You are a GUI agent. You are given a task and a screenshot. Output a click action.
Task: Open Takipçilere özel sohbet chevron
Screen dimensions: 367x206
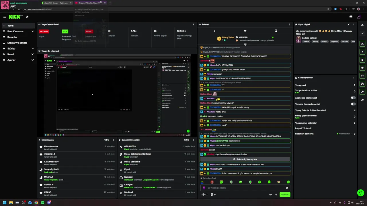[354, 92]
